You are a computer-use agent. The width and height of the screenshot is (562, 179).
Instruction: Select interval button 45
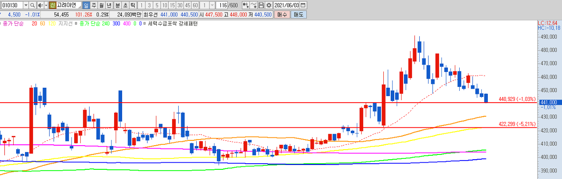click(x=187, y=5)
